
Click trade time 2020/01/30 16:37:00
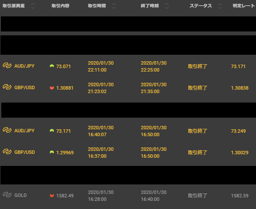[101, 153]
